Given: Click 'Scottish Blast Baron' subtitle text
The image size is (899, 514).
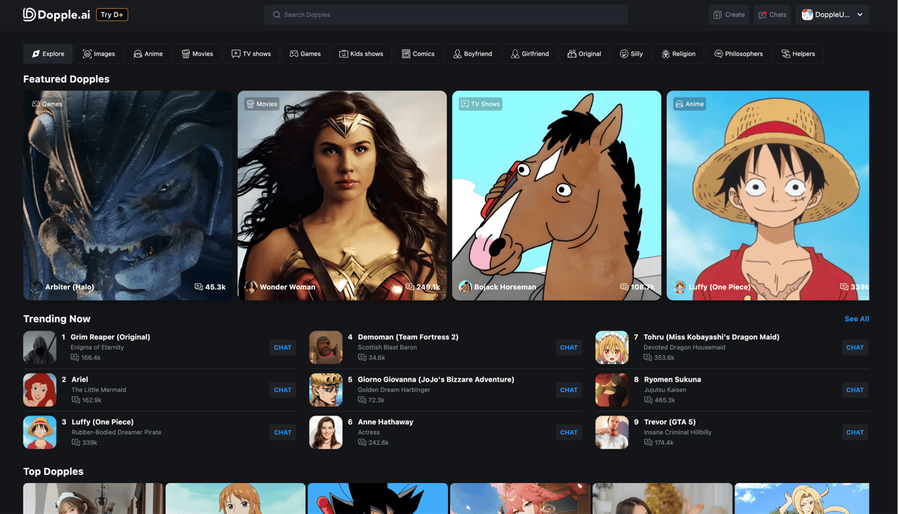Looking at the screenshot, I should [387, 347].
